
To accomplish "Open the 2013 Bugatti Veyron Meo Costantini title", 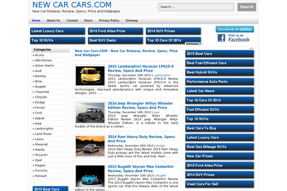I will (141, 169).
